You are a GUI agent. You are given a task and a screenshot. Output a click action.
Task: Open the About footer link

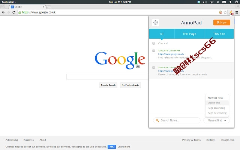[x=43, y=140]
